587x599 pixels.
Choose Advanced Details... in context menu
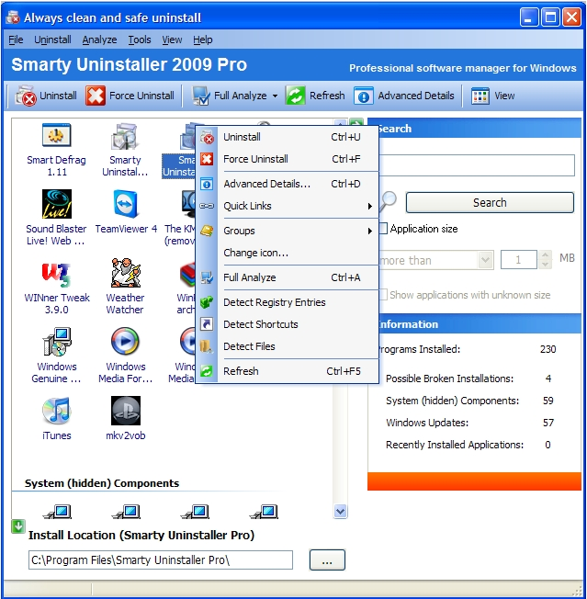tap(288, 184)
